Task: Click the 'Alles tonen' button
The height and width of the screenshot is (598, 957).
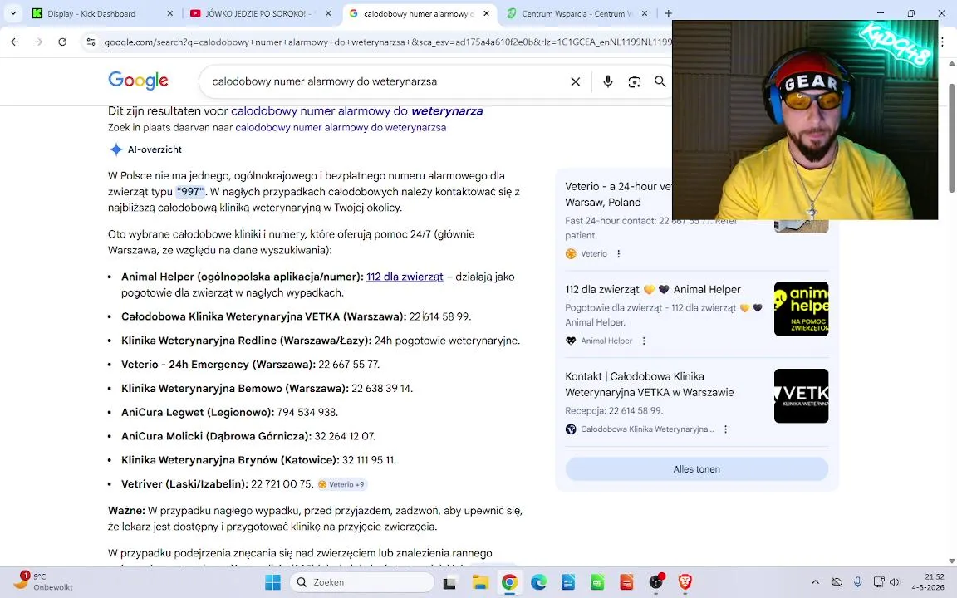Action: click(x=696, y=469)
